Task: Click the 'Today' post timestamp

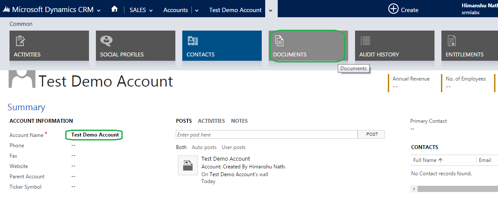Action: tap(208, 181)
